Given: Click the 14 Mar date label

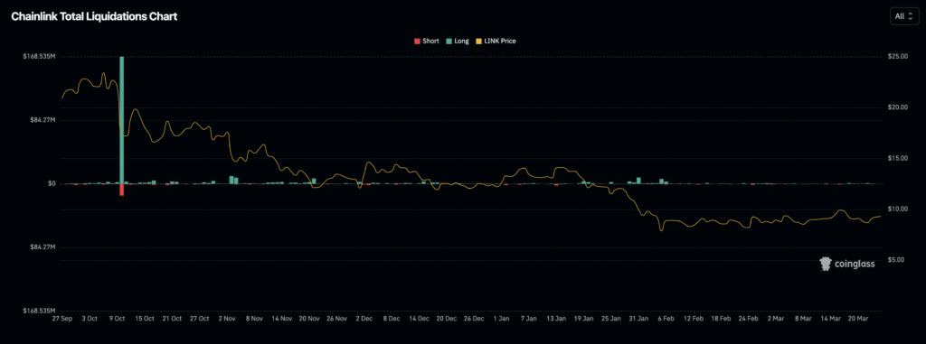Looking at the screenshot, I should (830, 319).
